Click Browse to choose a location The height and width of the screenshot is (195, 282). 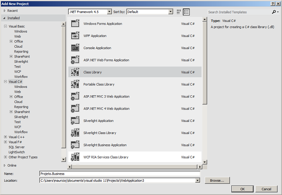217,180
